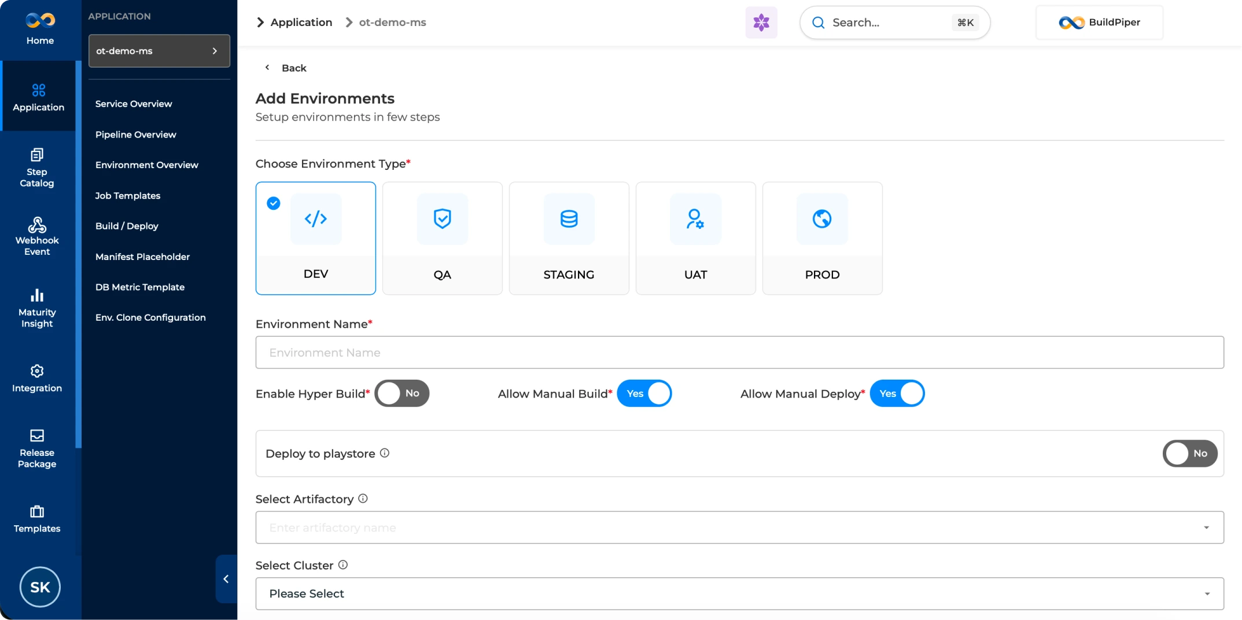Image resolution: width=1242 pixels, height=620 pixels.
Task: Open Manifest Placeholder menu item
Action: (x=142, y=257)
